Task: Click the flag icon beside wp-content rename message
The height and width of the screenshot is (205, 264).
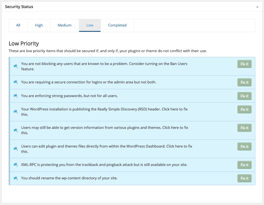Action: coord(16,178)
